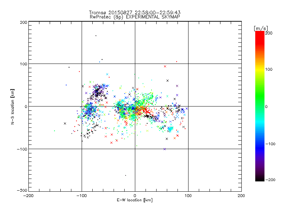Click the x-axis tick label '-100'
This screenshot has height=213, width=284.
82,196
